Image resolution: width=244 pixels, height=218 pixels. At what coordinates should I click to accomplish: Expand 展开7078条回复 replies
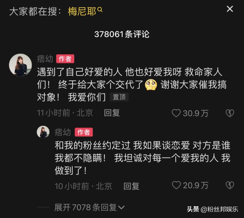89,207
